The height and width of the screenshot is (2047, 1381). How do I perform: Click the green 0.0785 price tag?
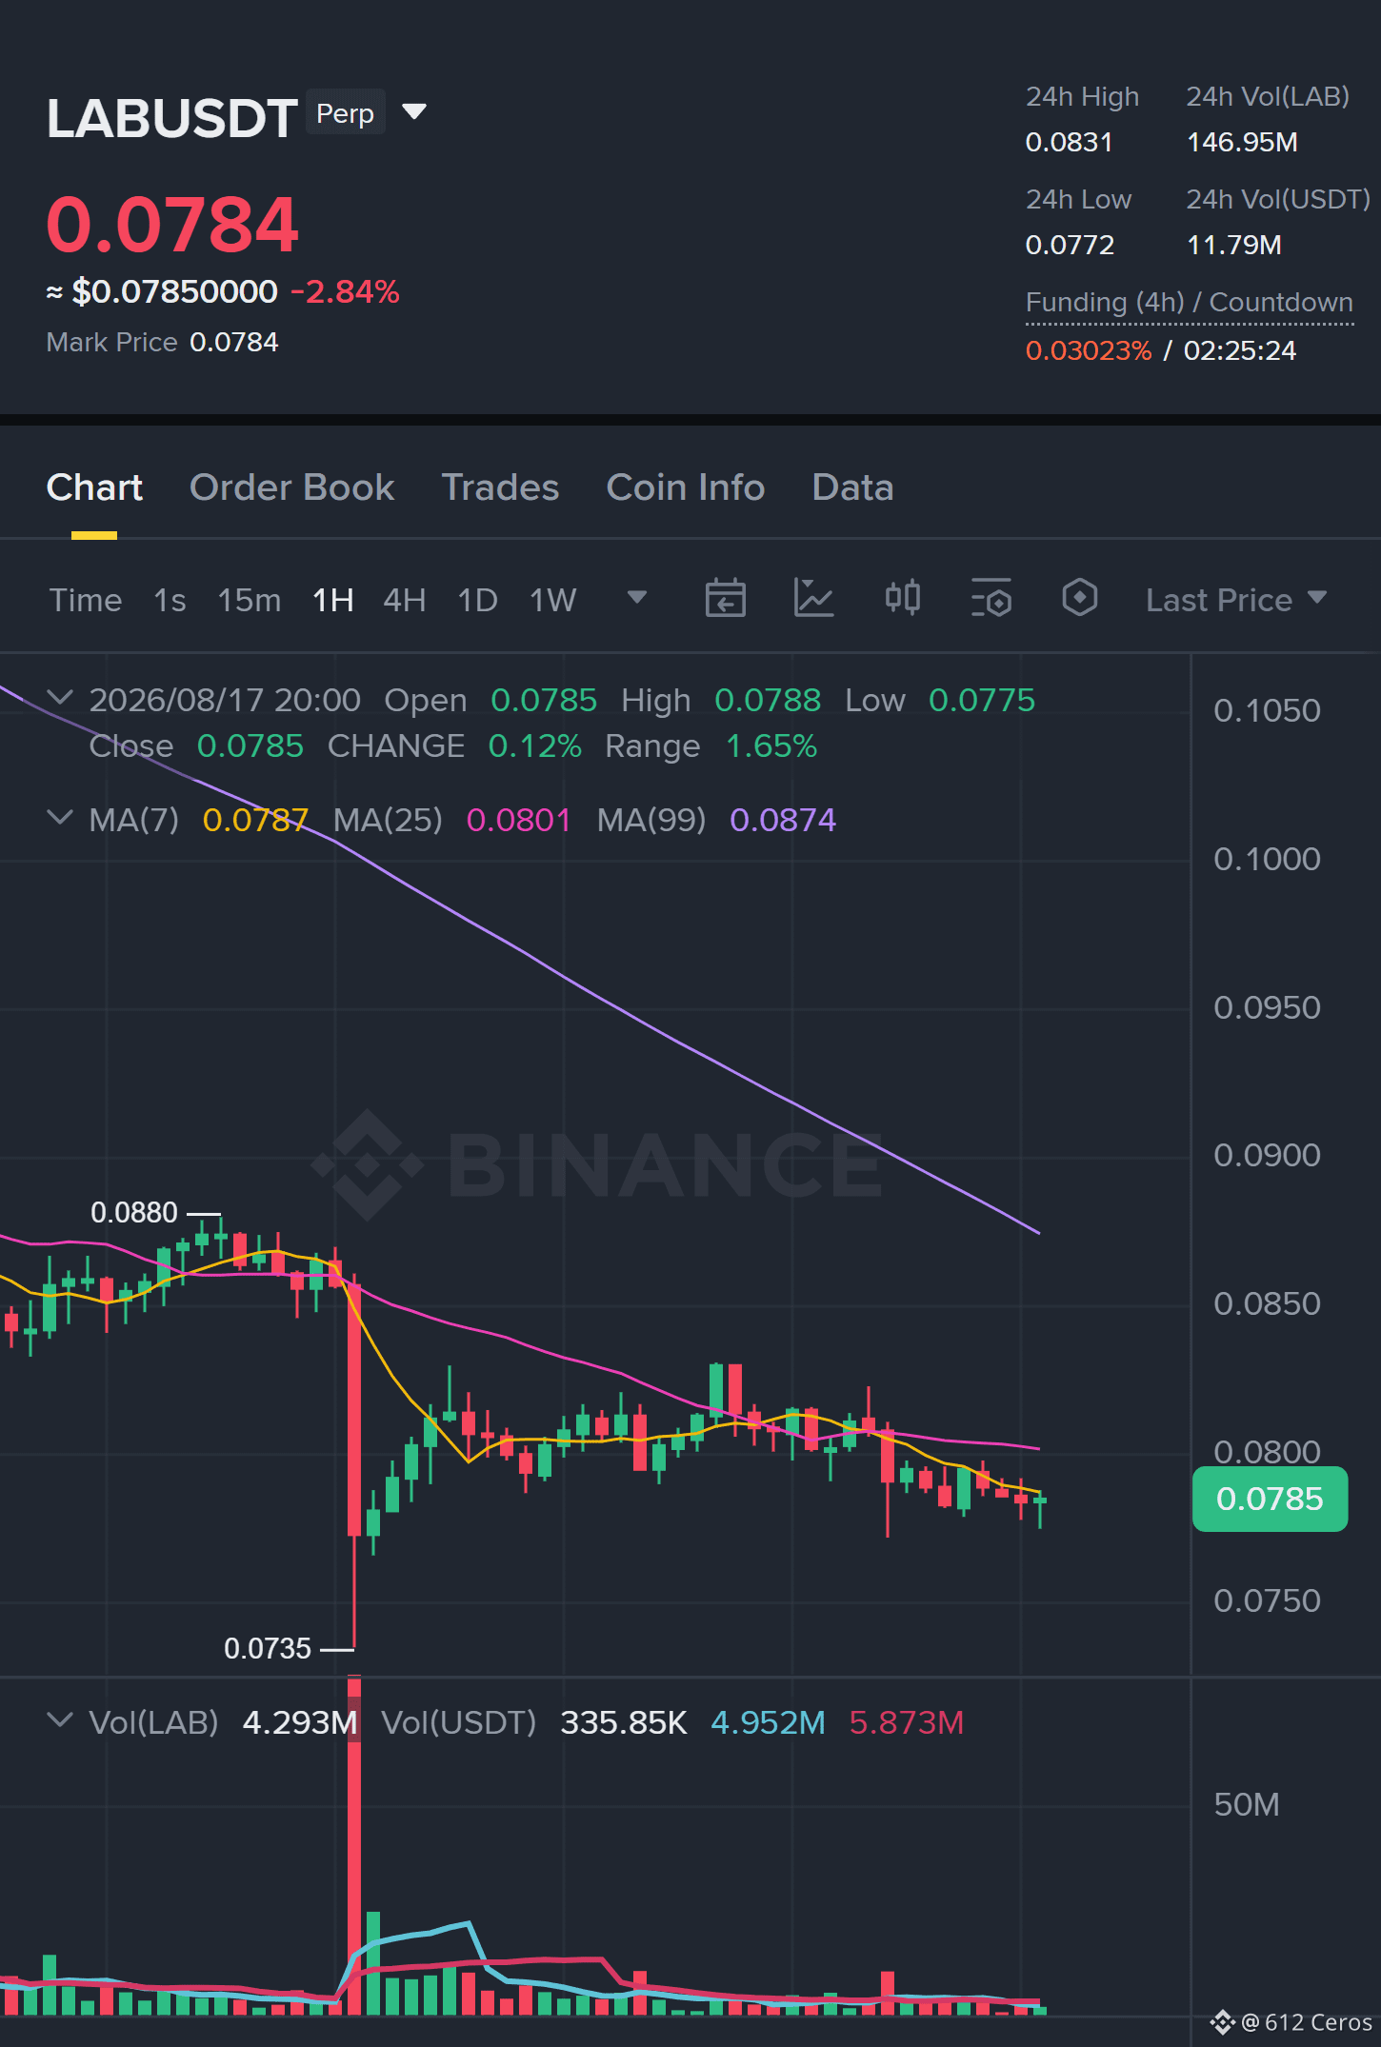tap(1270, 1499)
